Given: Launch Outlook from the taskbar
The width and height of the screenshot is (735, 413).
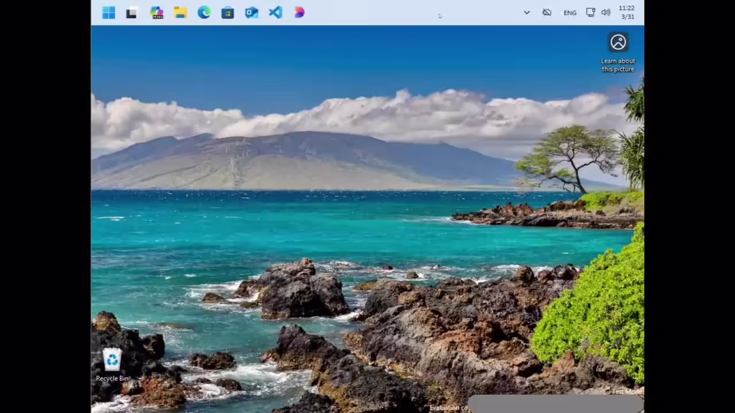Looking at the screenshot, I should pos(252,13).
